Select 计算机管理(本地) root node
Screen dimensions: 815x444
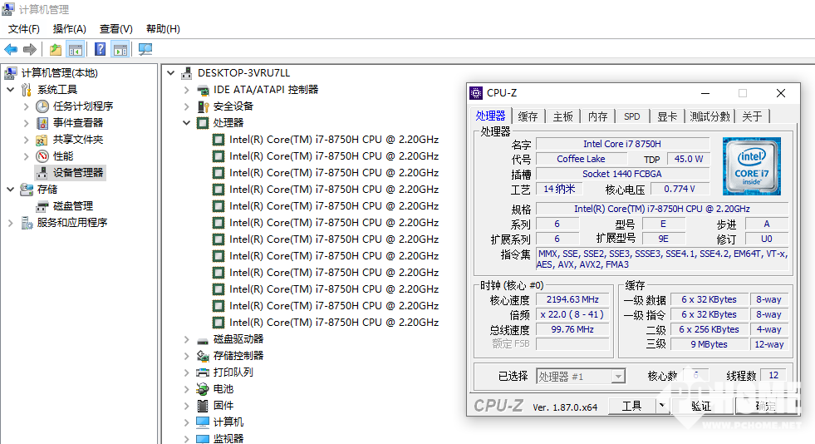click(59, 73)
